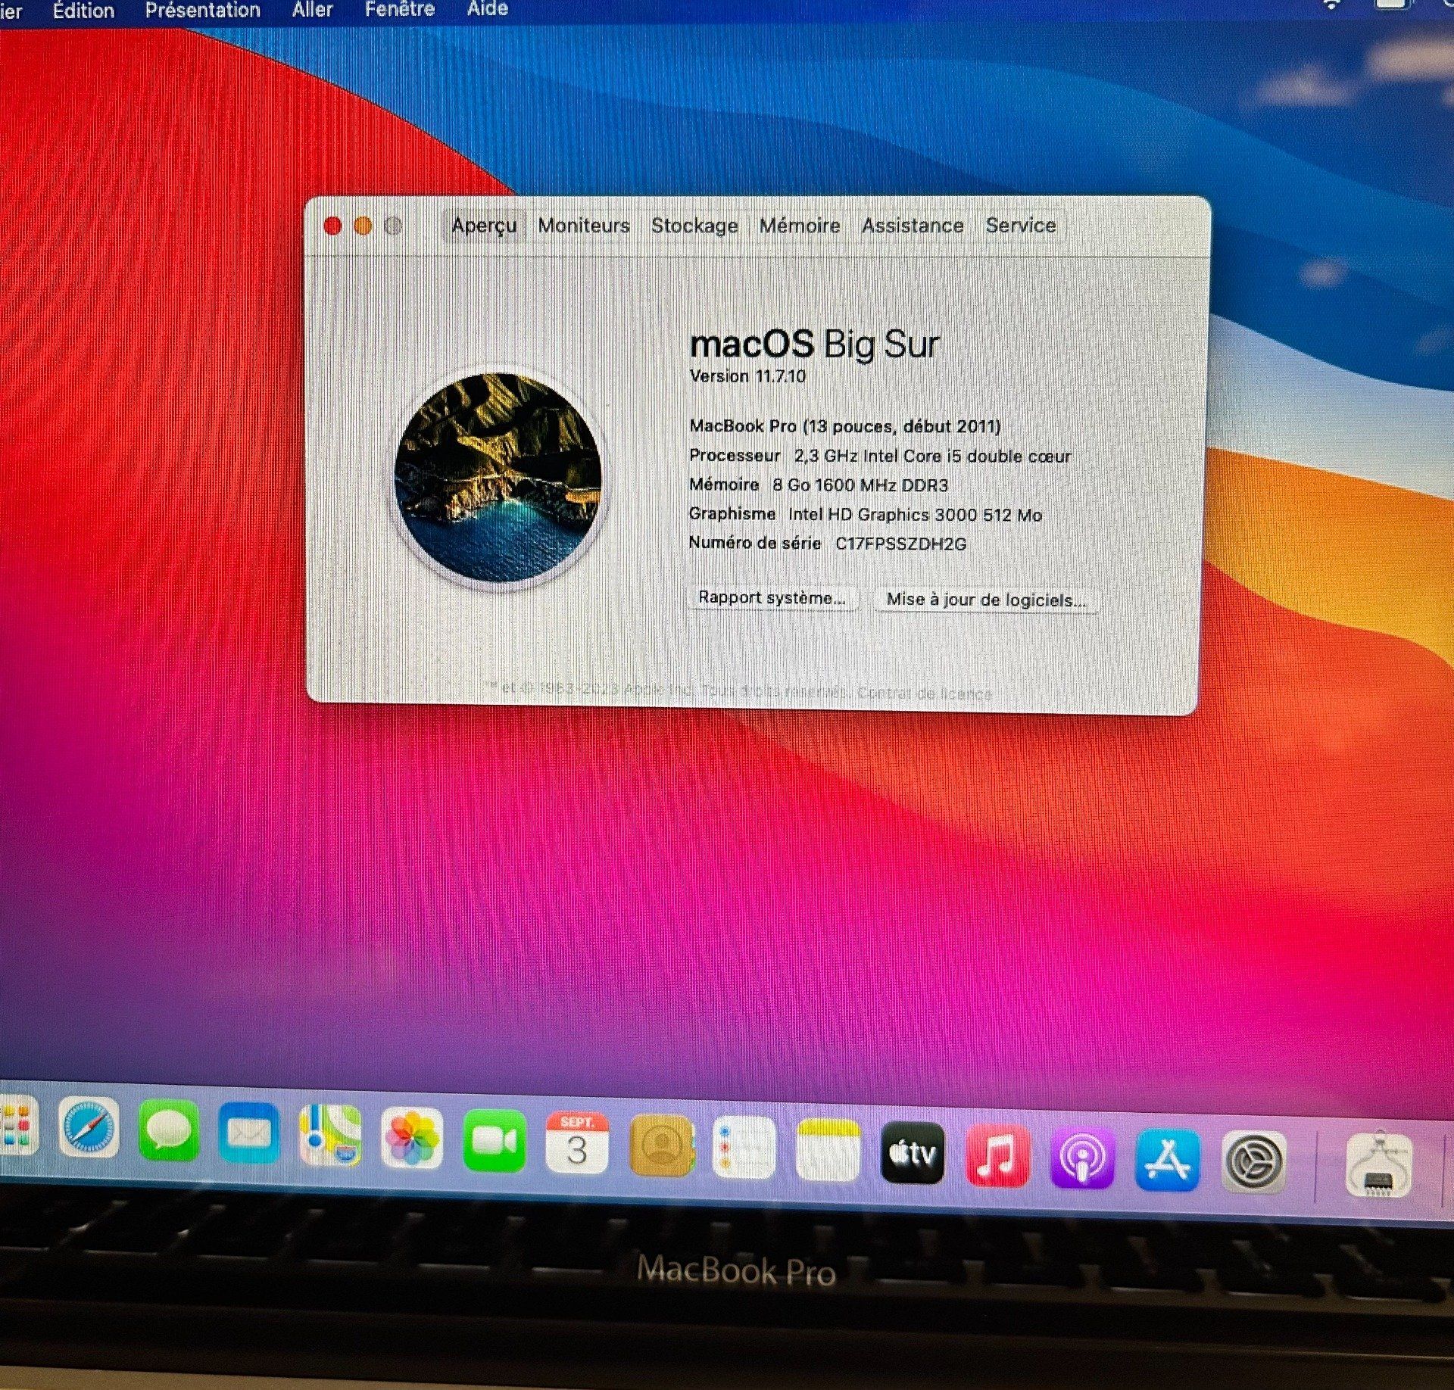Image resolution: width=1454 pixels, height=1390 pixels.
Task: Close the About This Mac window
Action: click(x=332, y=226)
